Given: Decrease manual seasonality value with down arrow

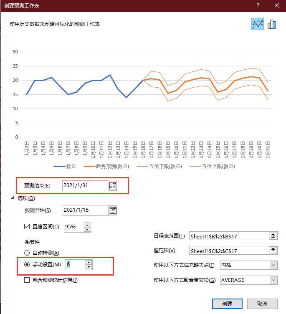Looking at the screenshot, I should tap(89, 267).
